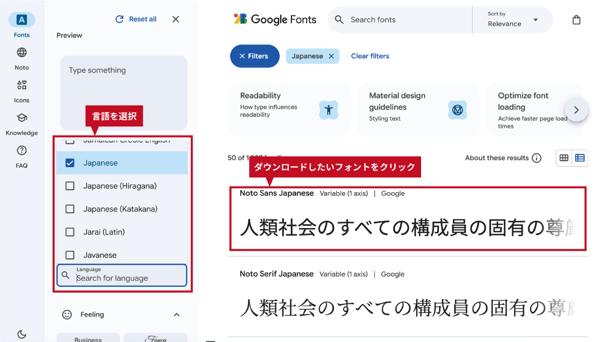Open the FAQ question mark icon
The height and width of the screenshot is (342, 613).
[x=21, y=150]
